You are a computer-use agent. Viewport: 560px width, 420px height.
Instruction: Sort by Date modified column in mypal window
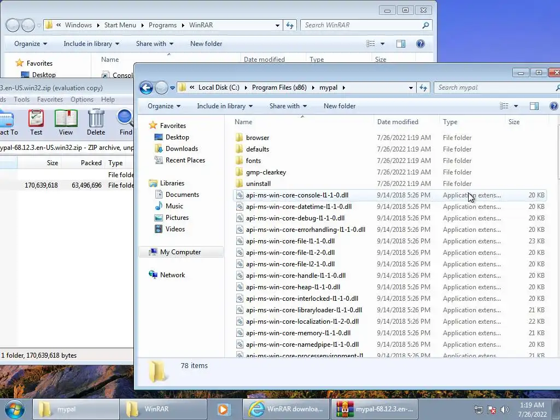click(406, 122)
